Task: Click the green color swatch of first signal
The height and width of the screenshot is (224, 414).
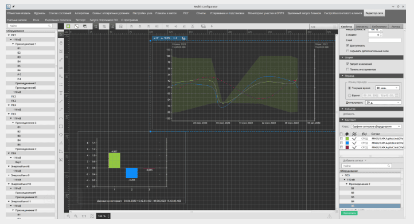Action: point(347,139)
